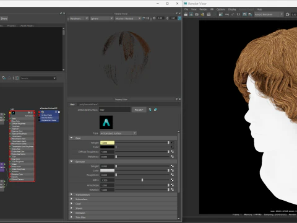Click the exposure icon in Material Viewer toolbar
297x223 pixels.
point(154,18)
